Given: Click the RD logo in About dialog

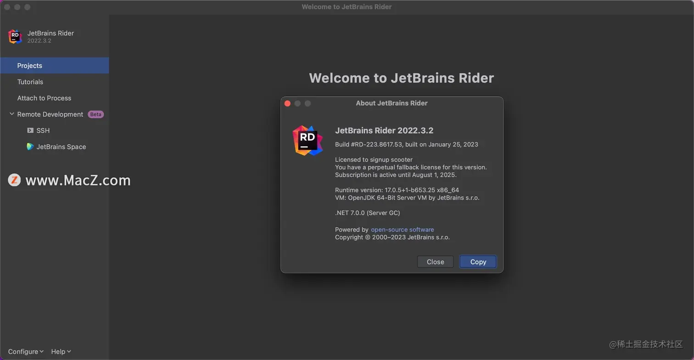Looking at the screenshot, I should [308, 141].
